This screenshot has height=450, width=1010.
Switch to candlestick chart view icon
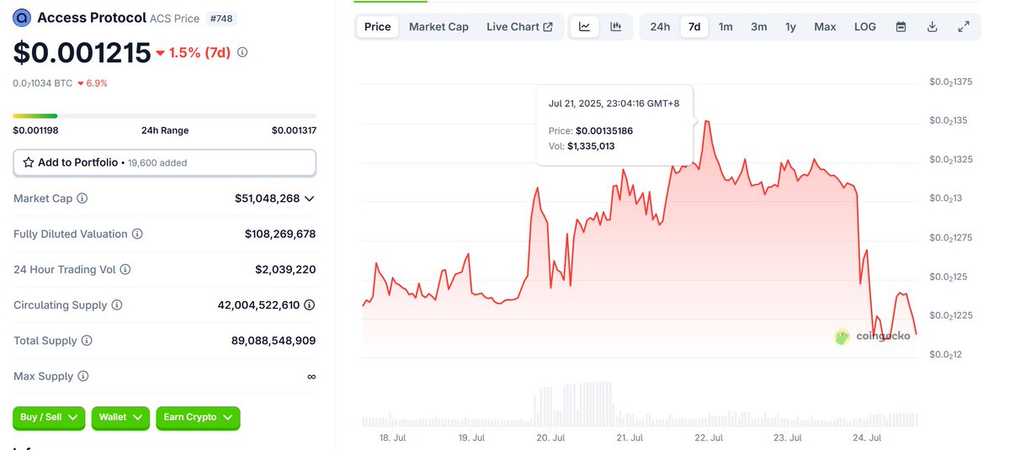616,27
